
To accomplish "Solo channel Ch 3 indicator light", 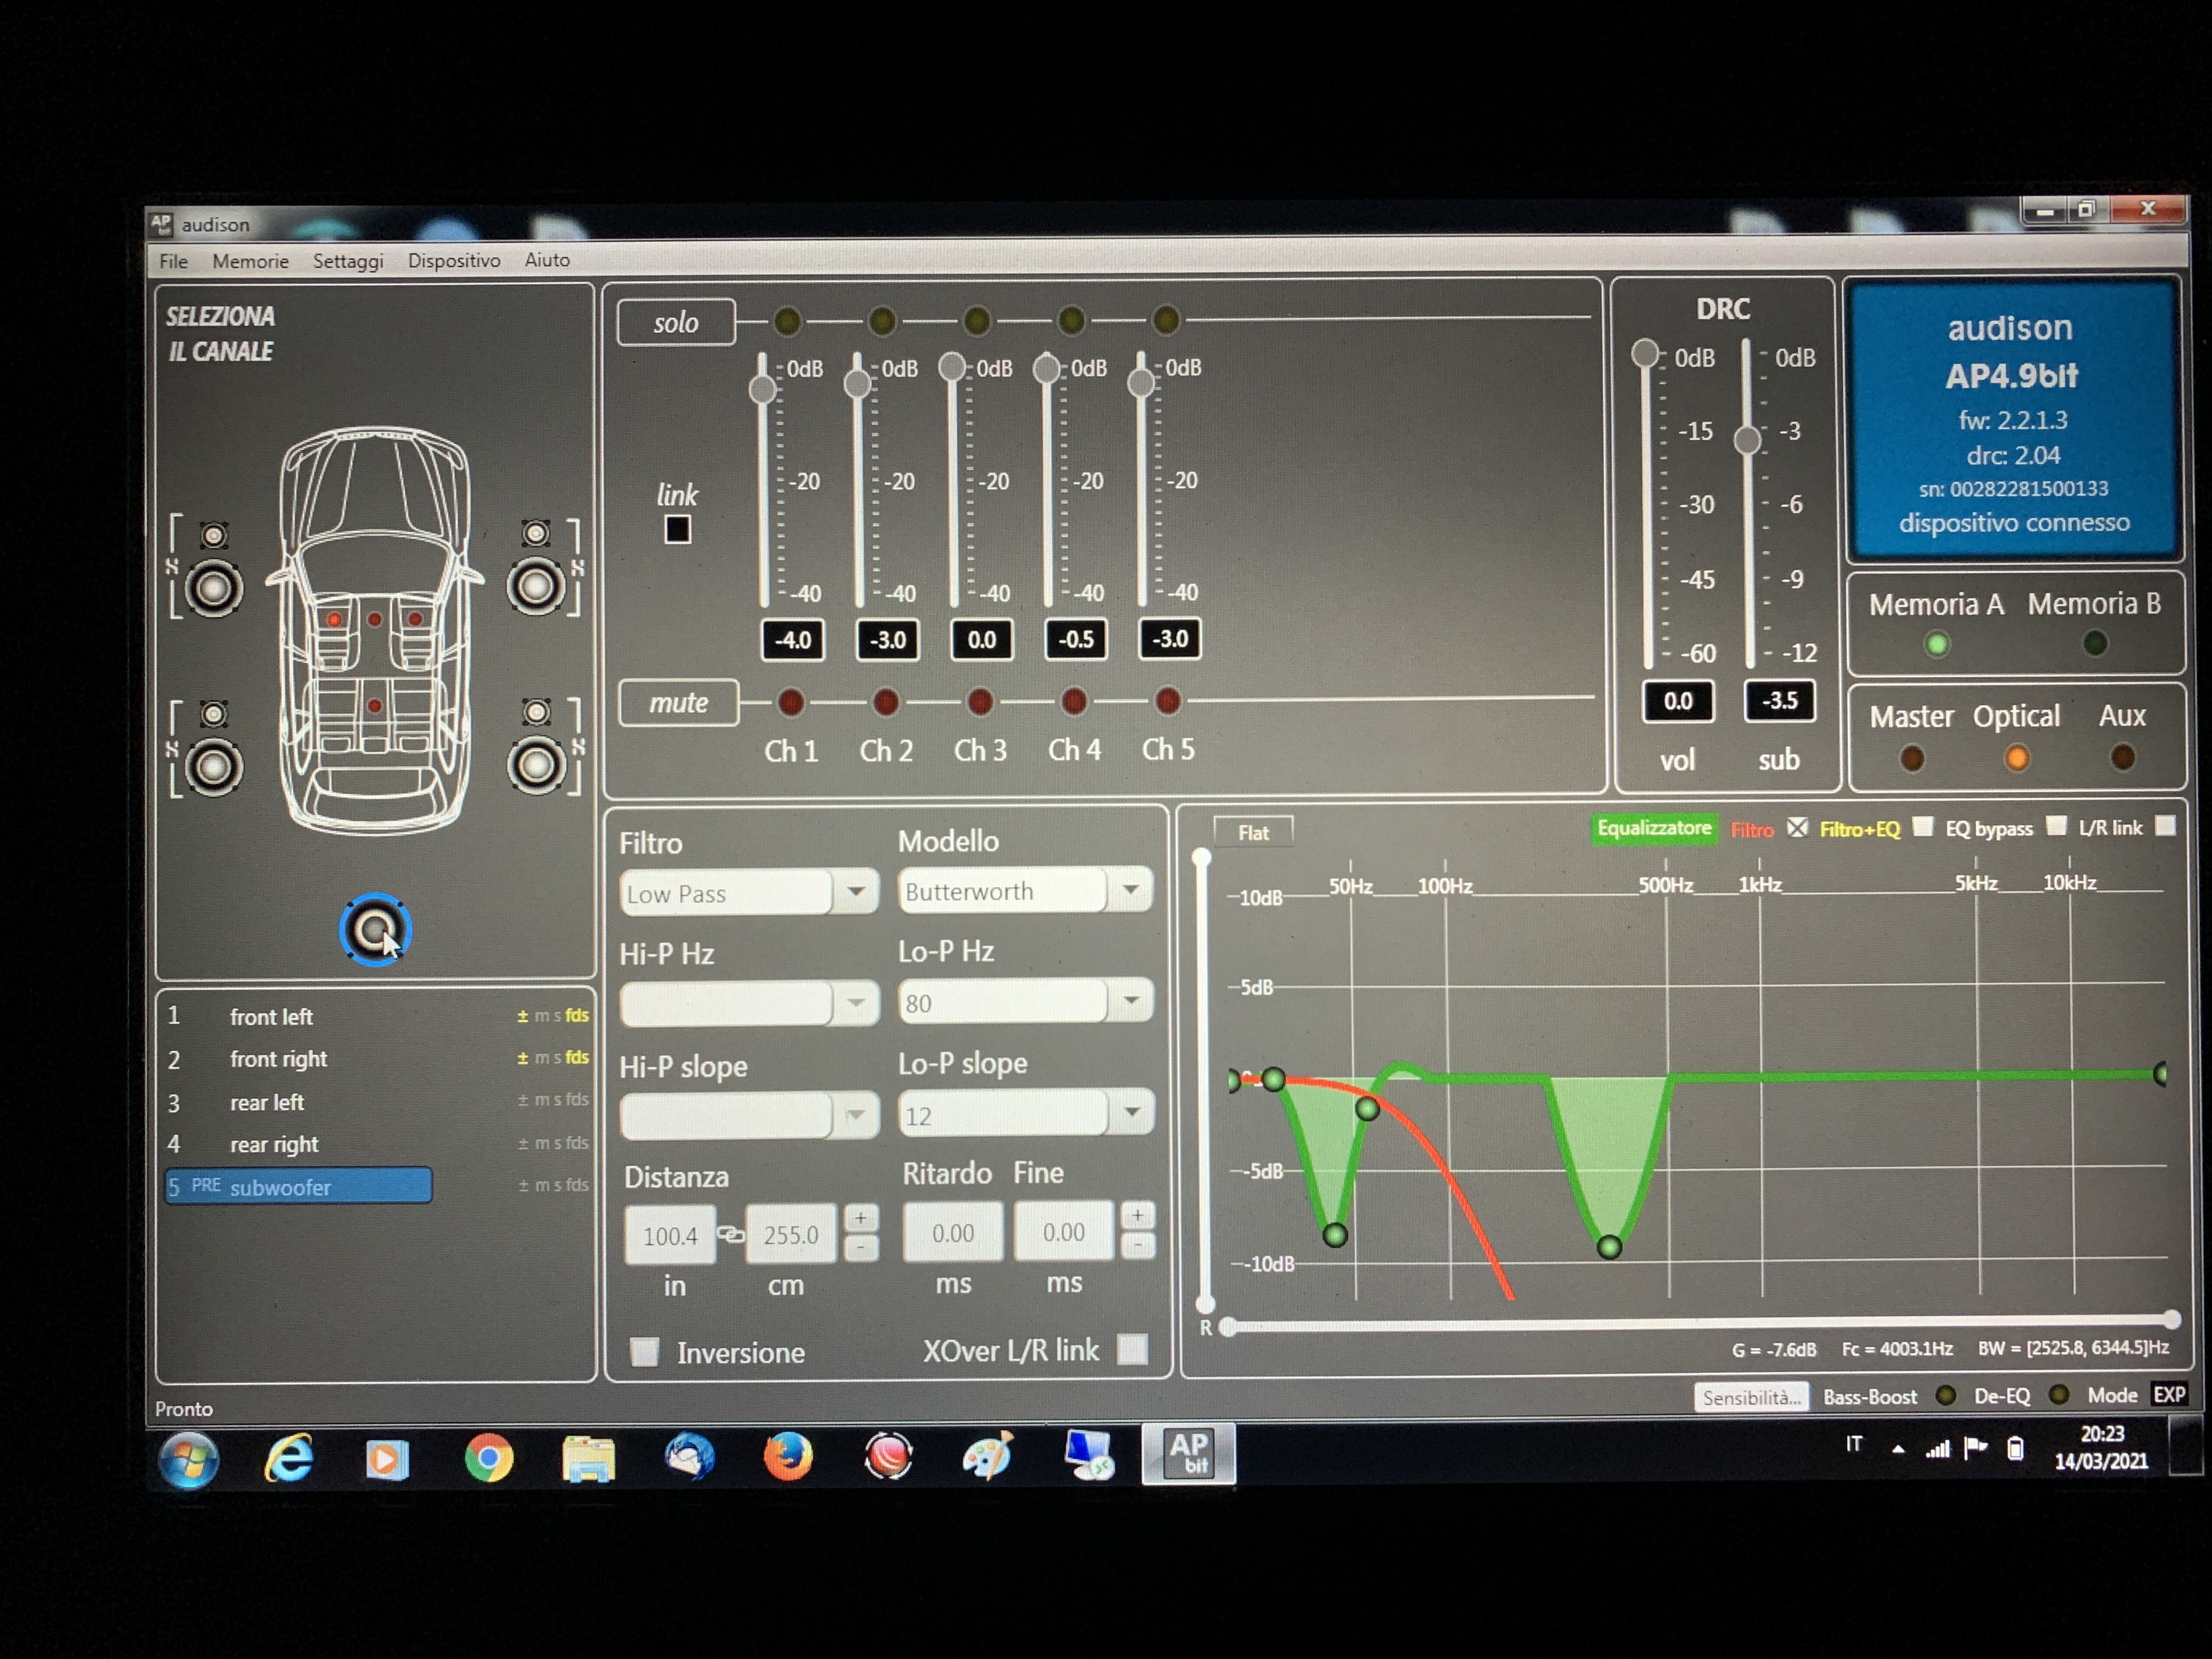I will point(976,321).
